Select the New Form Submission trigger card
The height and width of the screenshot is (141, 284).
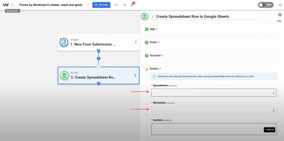(x=98, y=42)
